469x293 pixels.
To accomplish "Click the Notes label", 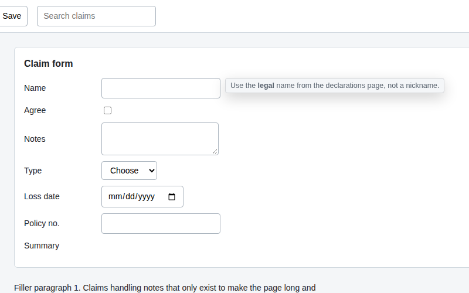I will pos(35,139).
